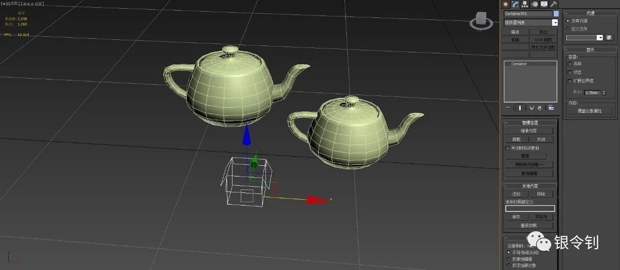Click the 挤出 modifier button
Viewport: 620px width, 270px height.
pyautogui.click(x=543, y=32)
